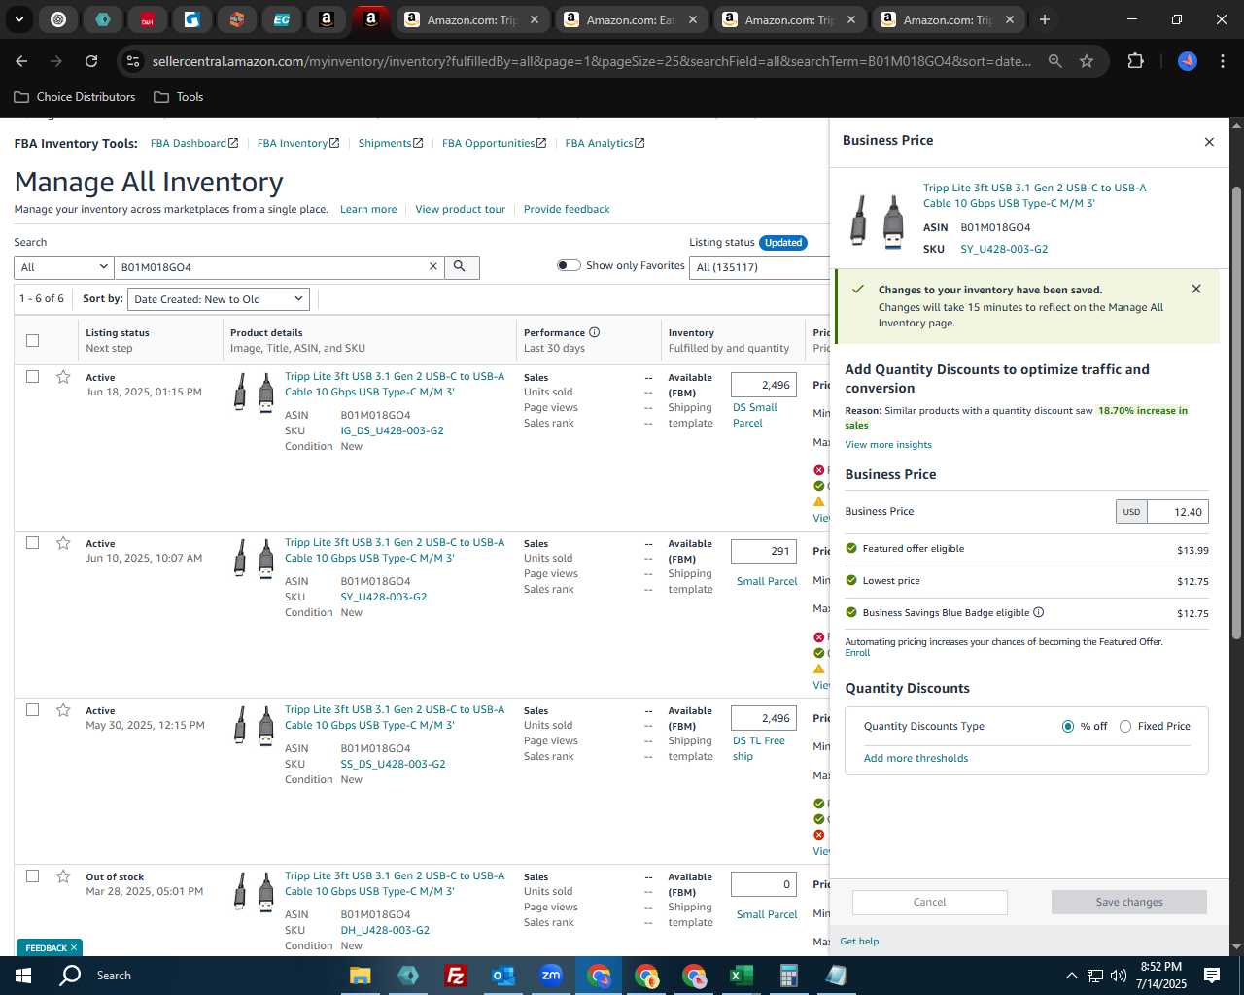
Task: Open FBA Dashboard link
Action: click(x=194, y=143)
